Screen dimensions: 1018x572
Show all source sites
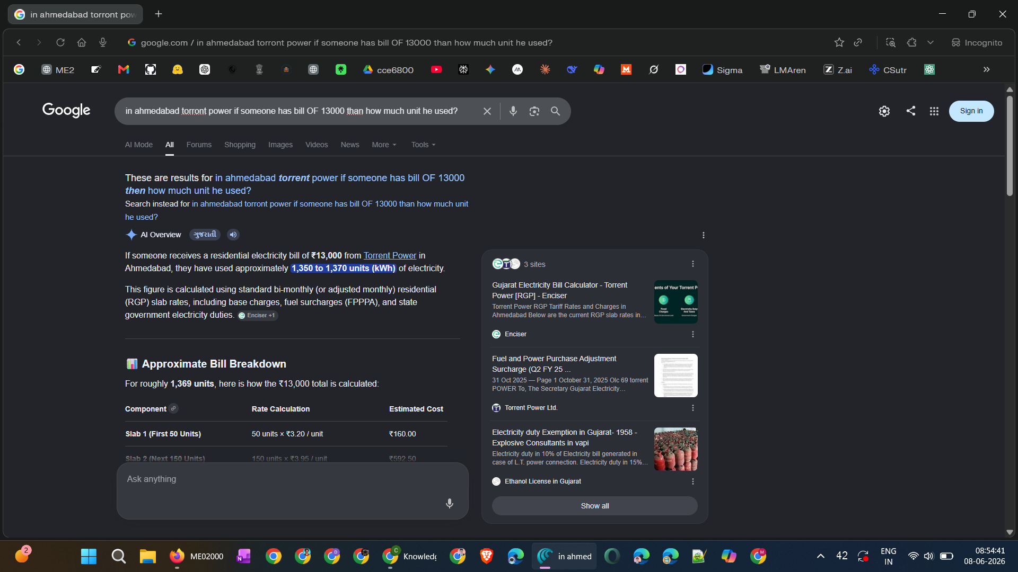click(x=595, y=506)
